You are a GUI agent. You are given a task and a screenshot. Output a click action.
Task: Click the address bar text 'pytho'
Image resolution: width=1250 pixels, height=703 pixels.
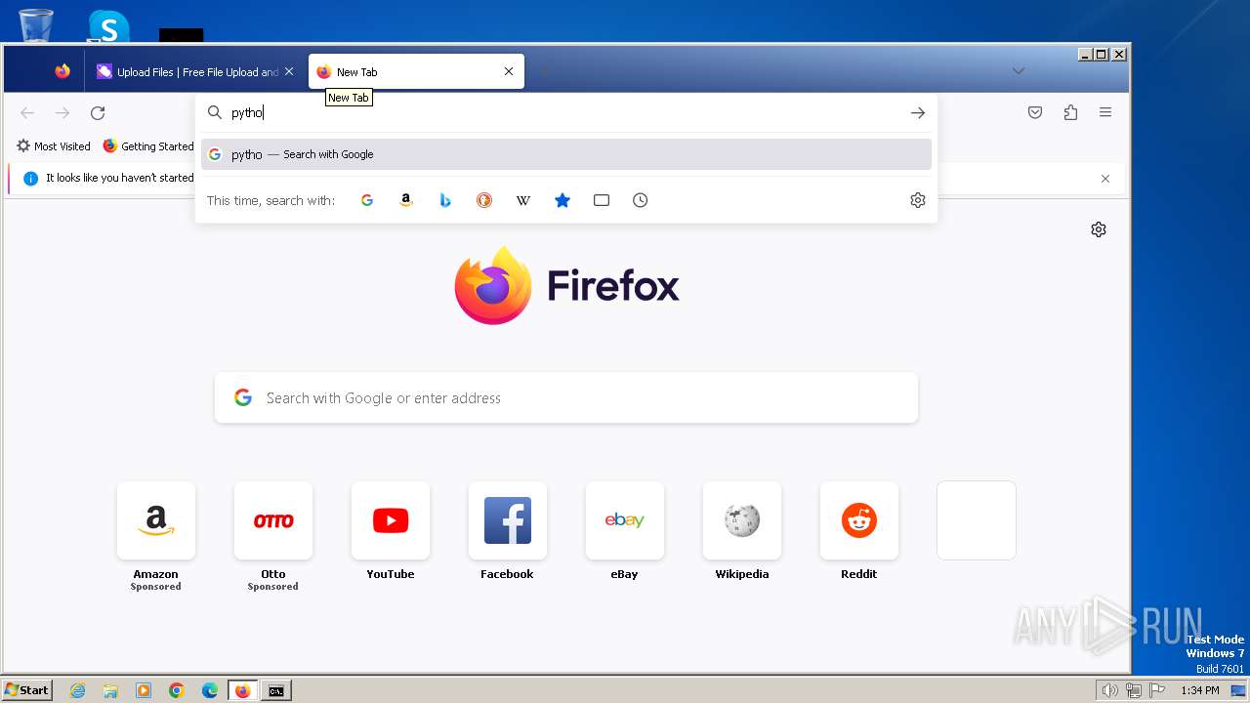[247, 113]
